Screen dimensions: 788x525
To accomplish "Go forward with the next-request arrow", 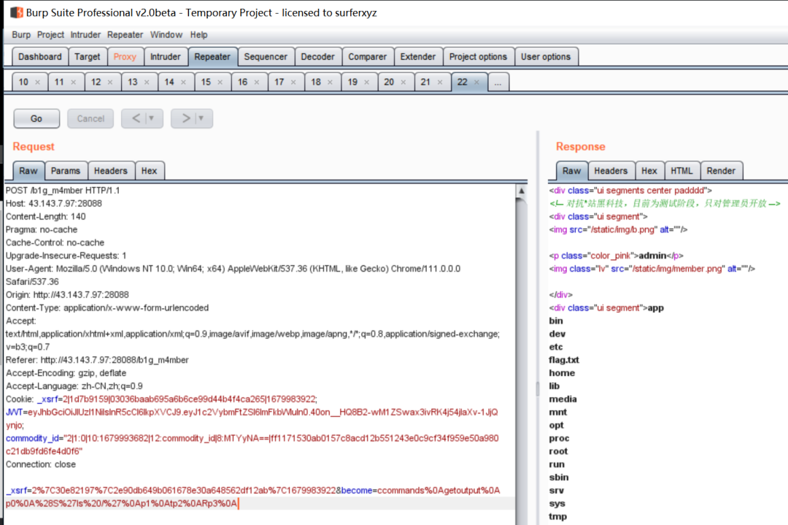I will (x=186, y=118).
